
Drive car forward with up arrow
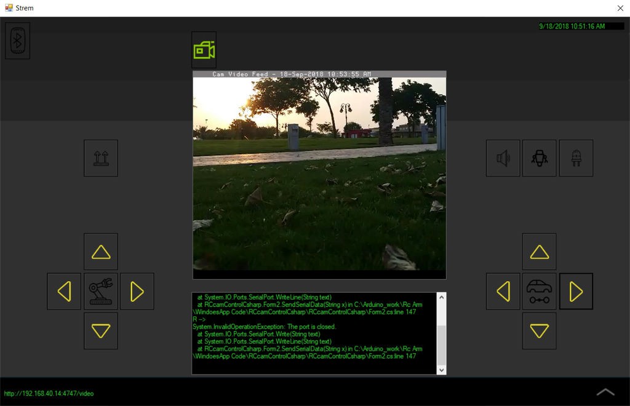pyautogui.click(x=539, y=252)
